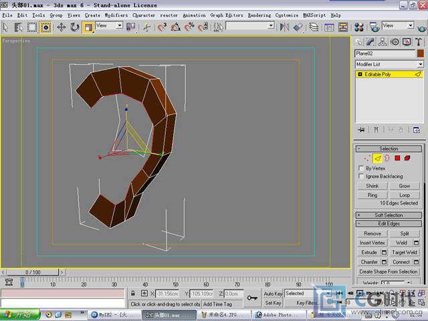Activate Select and Scale tool
This screenshot has width=428, height=321.
pyautogui.click(x=88, y=27)
